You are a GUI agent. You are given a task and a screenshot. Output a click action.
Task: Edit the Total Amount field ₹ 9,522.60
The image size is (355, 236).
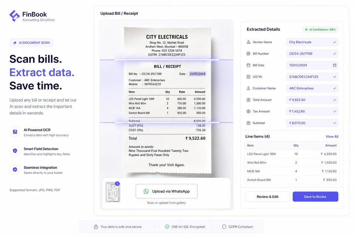tap(312, 100)
